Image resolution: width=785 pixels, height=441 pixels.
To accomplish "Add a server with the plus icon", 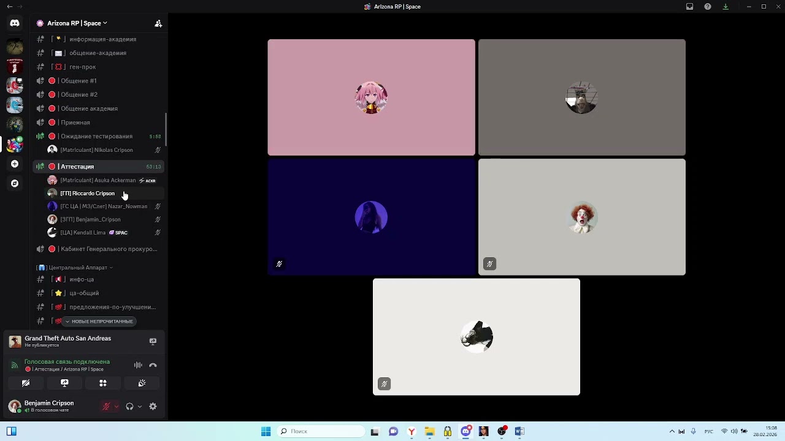I will tap(15, 164).
